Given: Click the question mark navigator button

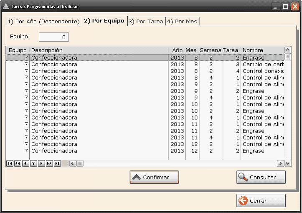Looking at the screenshot, I should click(x=33, y=163).
